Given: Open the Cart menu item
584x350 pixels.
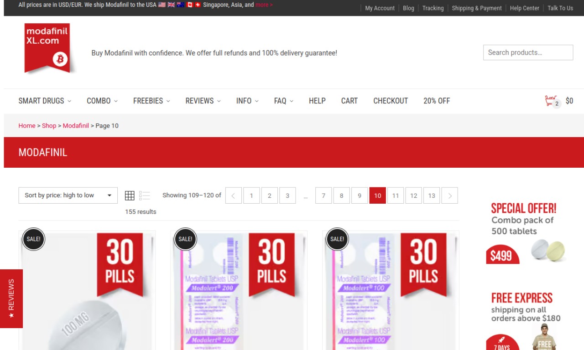Looking at the screenshot, I should 349,101.
